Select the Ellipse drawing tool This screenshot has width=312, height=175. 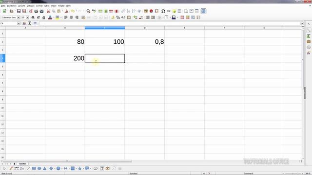coord(39,169)
